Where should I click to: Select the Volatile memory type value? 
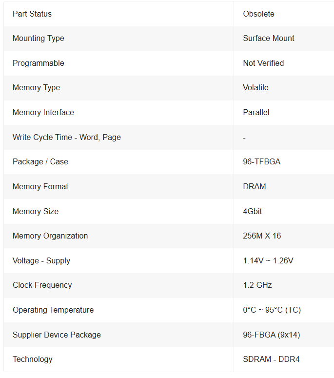(x=255, y=87)
